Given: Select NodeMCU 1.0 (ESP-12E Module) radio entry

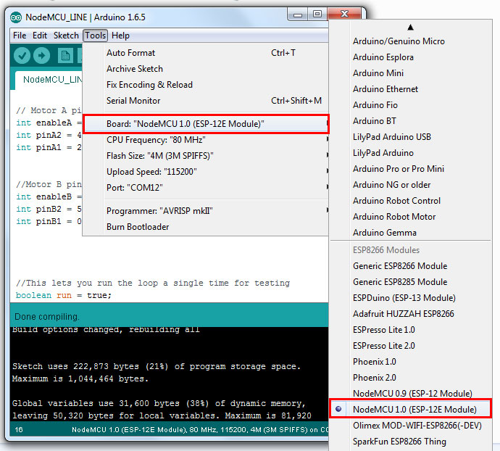Looking at the screenshot, I should [x=411, y=409].
